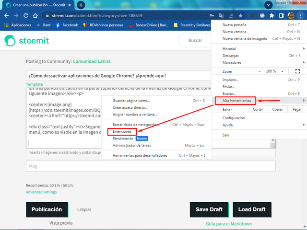Screen dimensions: 307x230
Task: Open the tab search dropdown arrow
Action: tap(269, 5)
